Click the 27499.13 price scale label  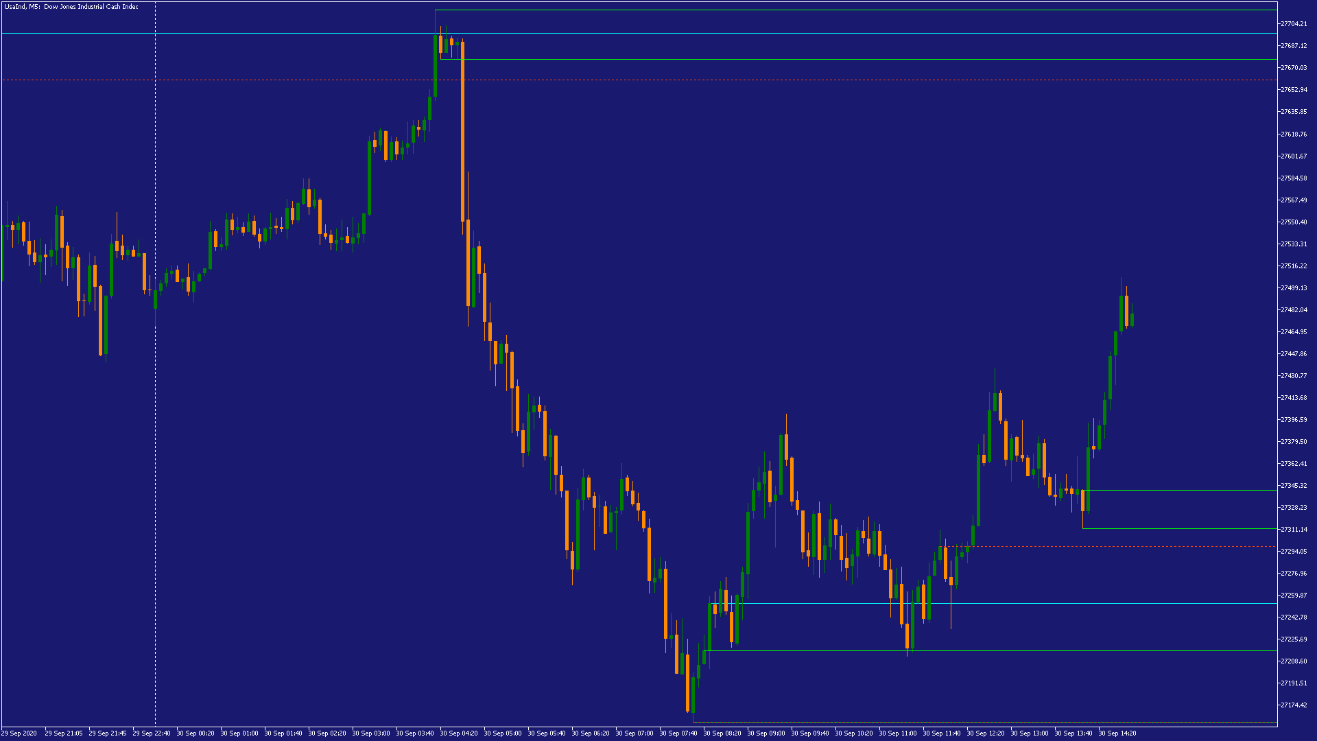pos(1293,288)
